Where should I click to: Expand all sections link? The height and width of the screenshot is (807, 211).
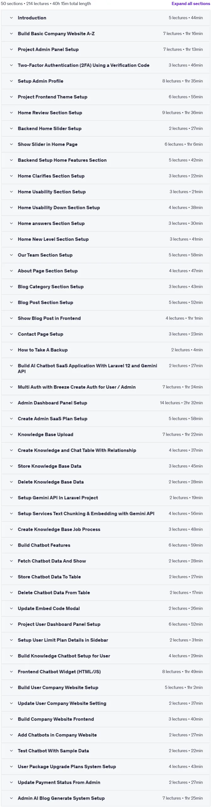[191, 4]
